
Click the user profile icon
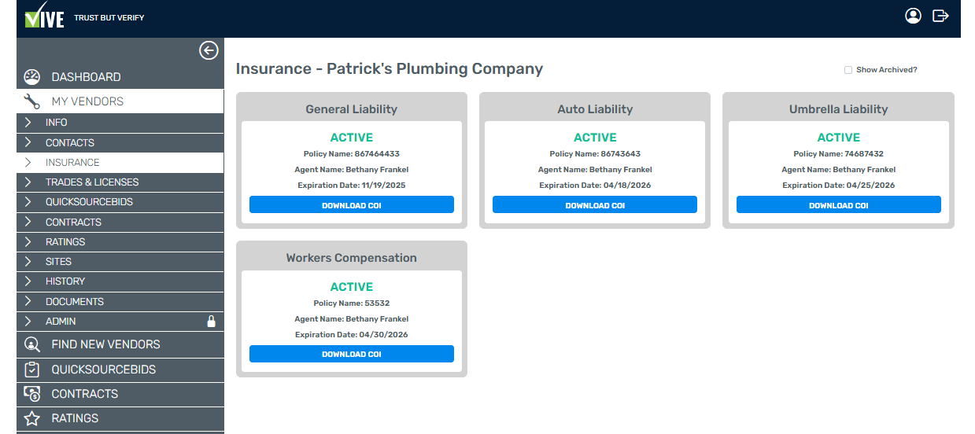[913, 16]
